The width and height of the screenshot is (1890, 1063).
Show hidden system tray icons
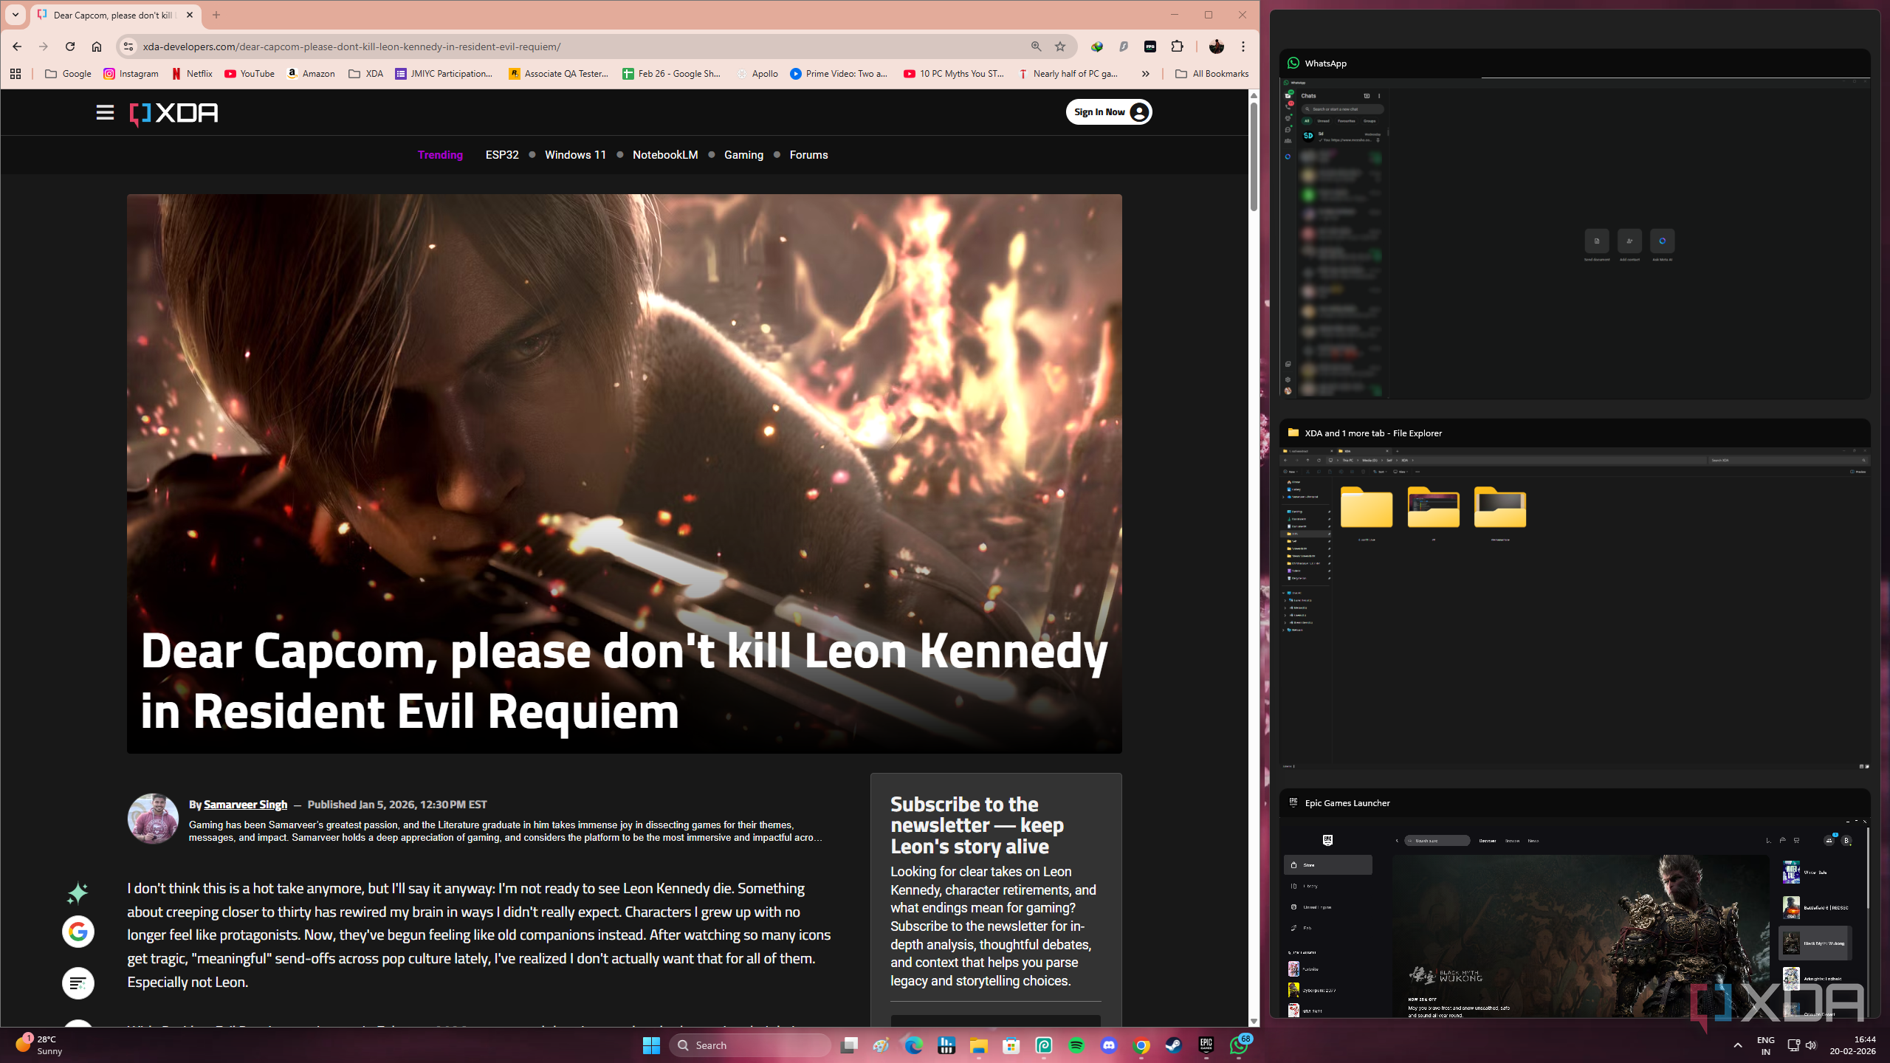[x=1738, y=1045]
